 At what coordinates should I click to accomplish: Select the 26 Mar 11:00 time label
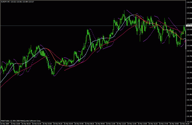tap(111, 124)
